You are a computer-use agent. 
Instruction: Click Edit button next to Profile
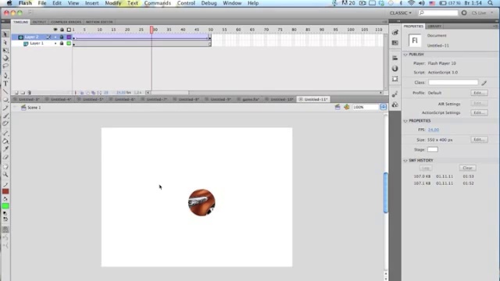[479, 93]
